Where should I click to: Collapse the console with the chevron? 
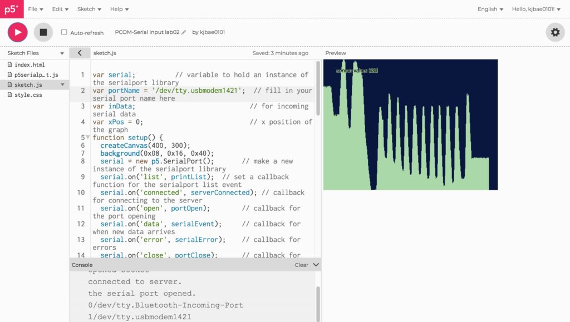pyautogui.click(x=316, y=265)
